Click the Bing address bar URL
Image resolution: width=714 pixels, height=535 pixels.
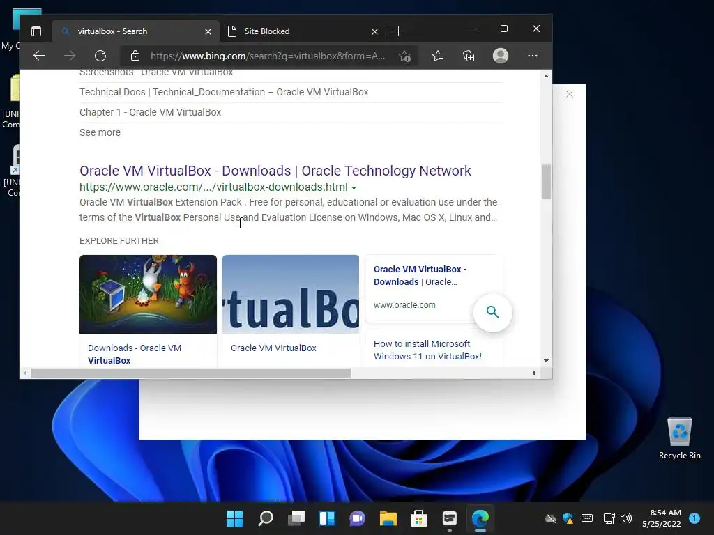(268, 56)
